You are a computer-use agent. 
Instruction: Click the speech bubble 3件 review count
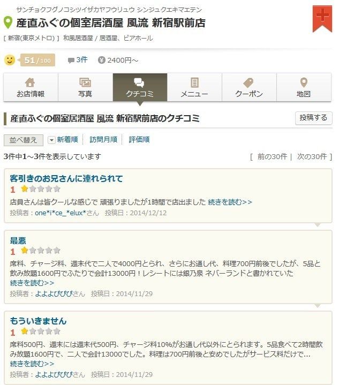[78, 60]
